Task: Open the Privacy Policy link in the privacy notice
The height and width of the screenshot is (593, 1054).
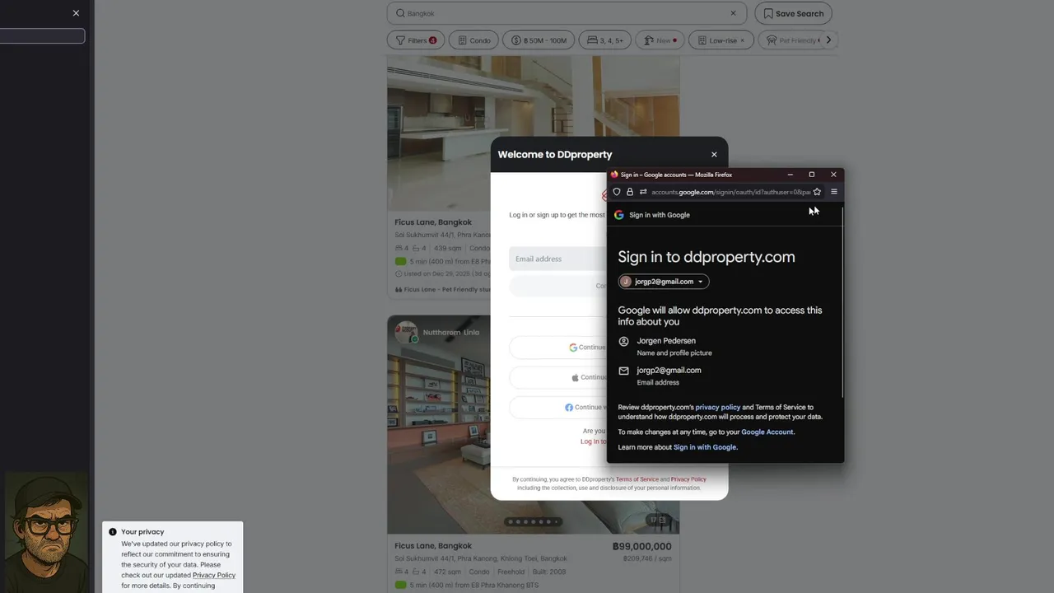Action: pyautogui.click(x=214, y=575)
